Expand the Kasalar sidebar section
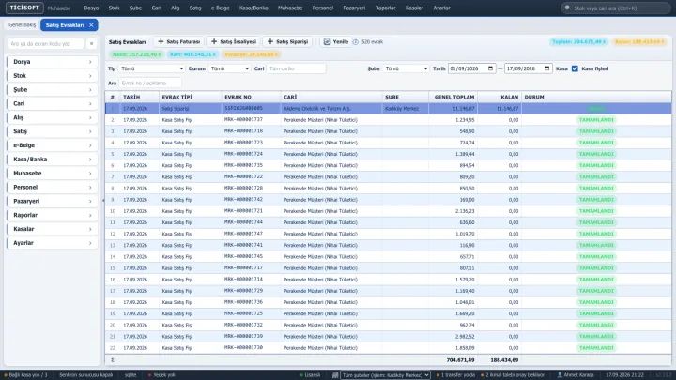This screenshot has width=676, height=380. 53,229
